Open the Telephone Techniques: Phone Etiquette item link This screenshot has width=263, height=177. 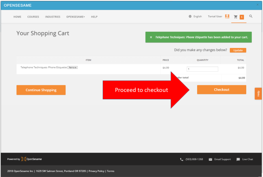44,67
